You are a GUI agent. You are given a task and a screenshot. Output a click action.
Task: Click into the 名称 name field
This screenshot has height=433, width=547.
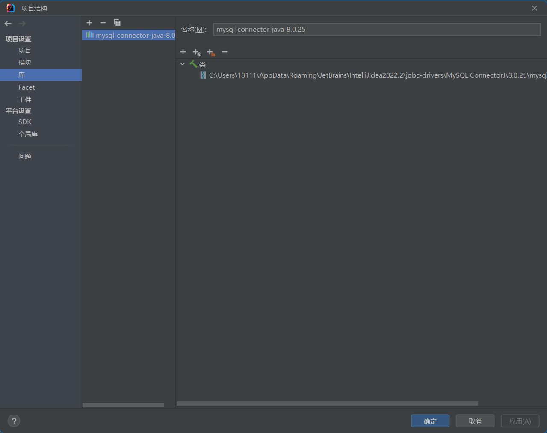point(377,30)
